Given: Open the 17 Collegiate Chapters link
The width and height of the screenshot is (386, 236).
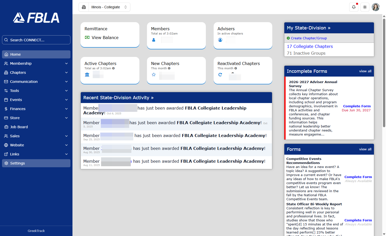Looking at the screenshot, I should (x=310, y=46).
